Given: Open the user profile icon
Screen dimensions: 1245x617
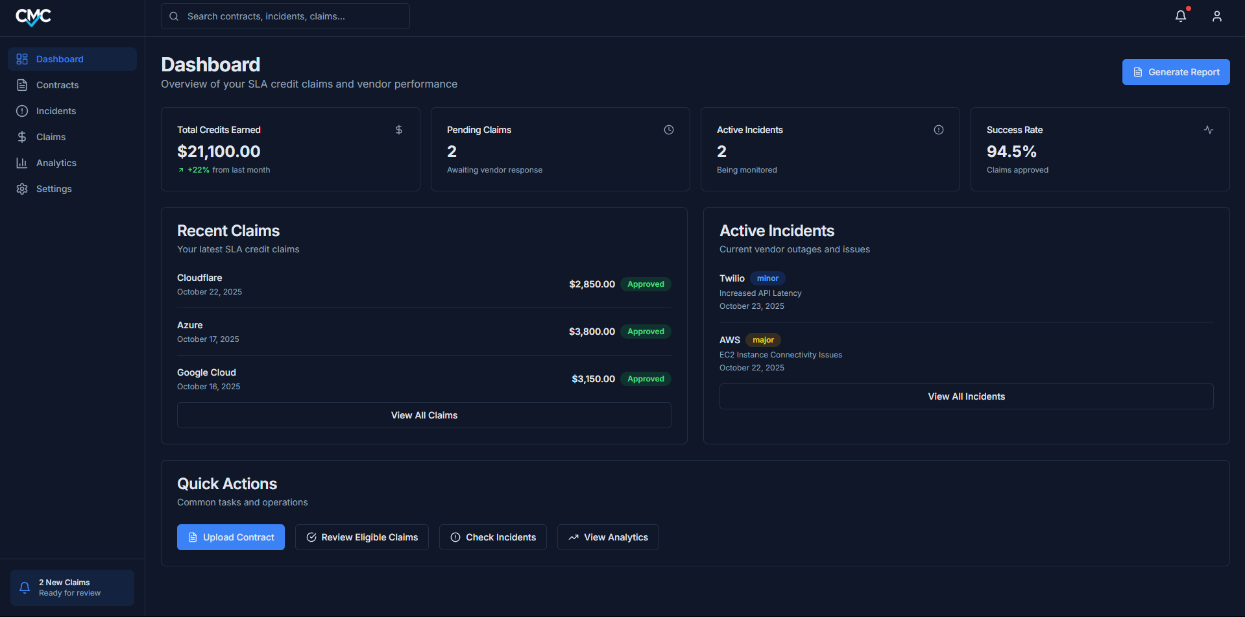Looking at the screenshot, I should pyautogui.click(x=1217, y=16).
